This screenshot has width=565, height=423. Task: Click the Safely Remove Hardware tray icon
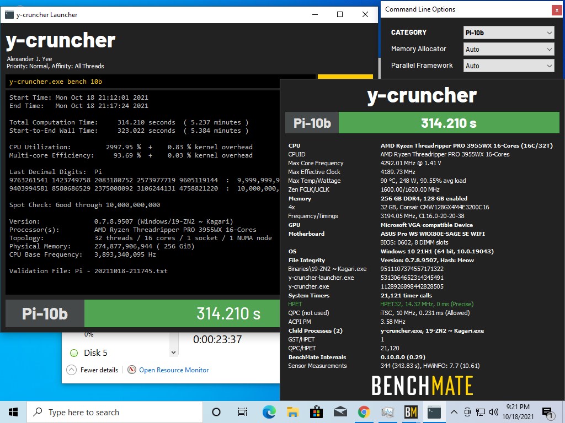467,412
